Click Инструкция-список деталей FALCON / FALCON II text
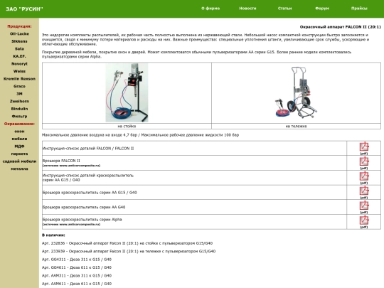 click(88, 149)
